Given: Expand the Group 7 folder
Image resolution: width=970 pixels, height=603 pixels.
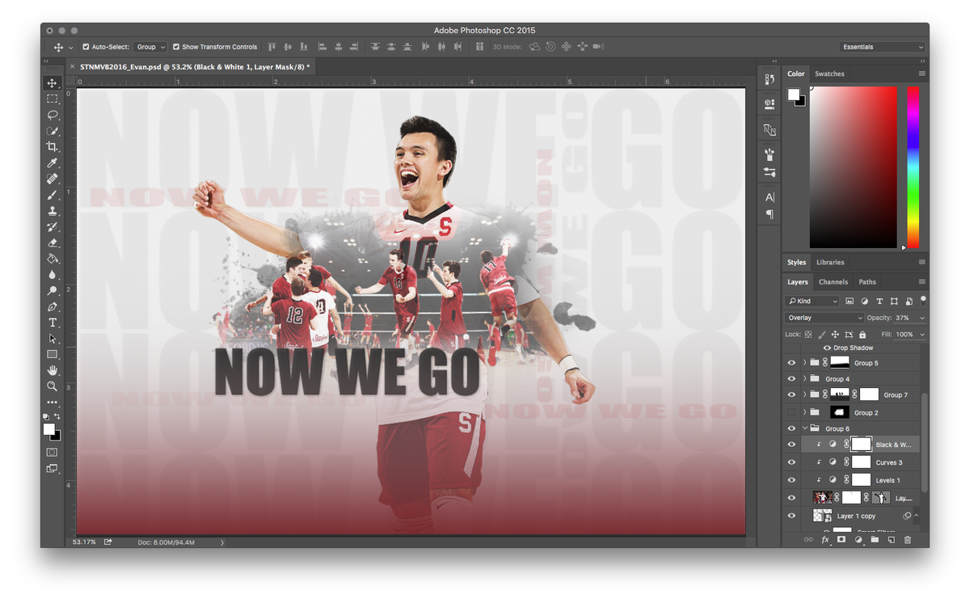Looking at the screenshot, I should (804, 394).
